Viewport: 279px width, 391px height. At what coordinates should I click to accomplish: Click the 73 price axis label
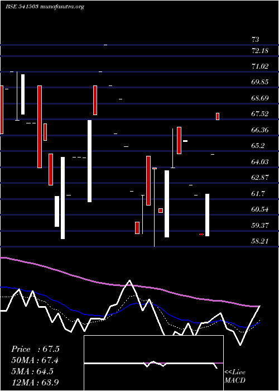pyautogui.click(x=256, y=40)
